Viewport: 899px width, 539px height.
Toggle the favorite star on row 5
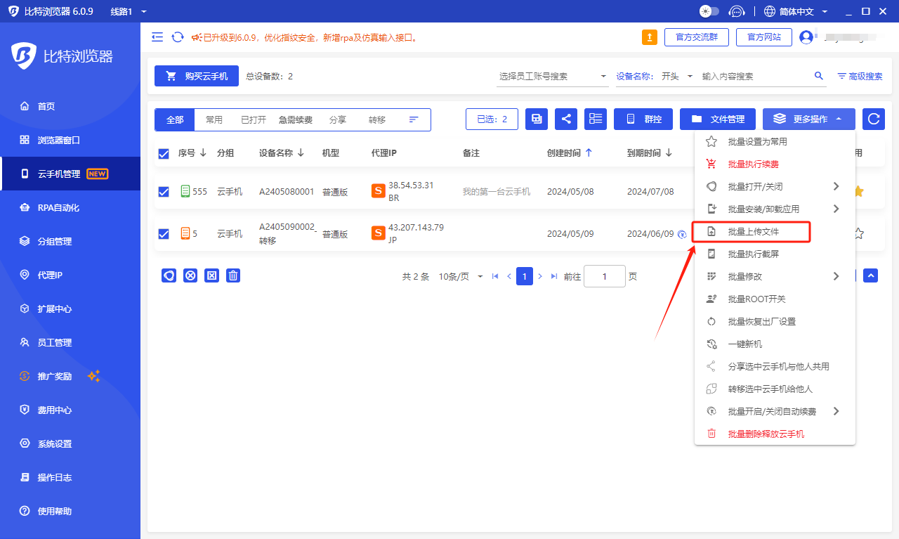pos(858,233)
